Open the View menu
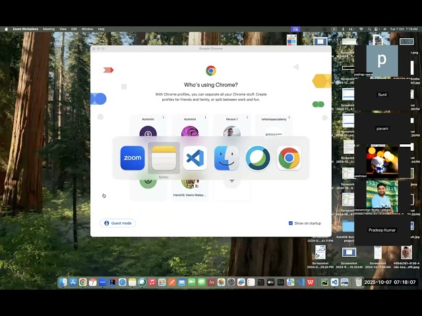422x316 pixels. coord(63,29)
